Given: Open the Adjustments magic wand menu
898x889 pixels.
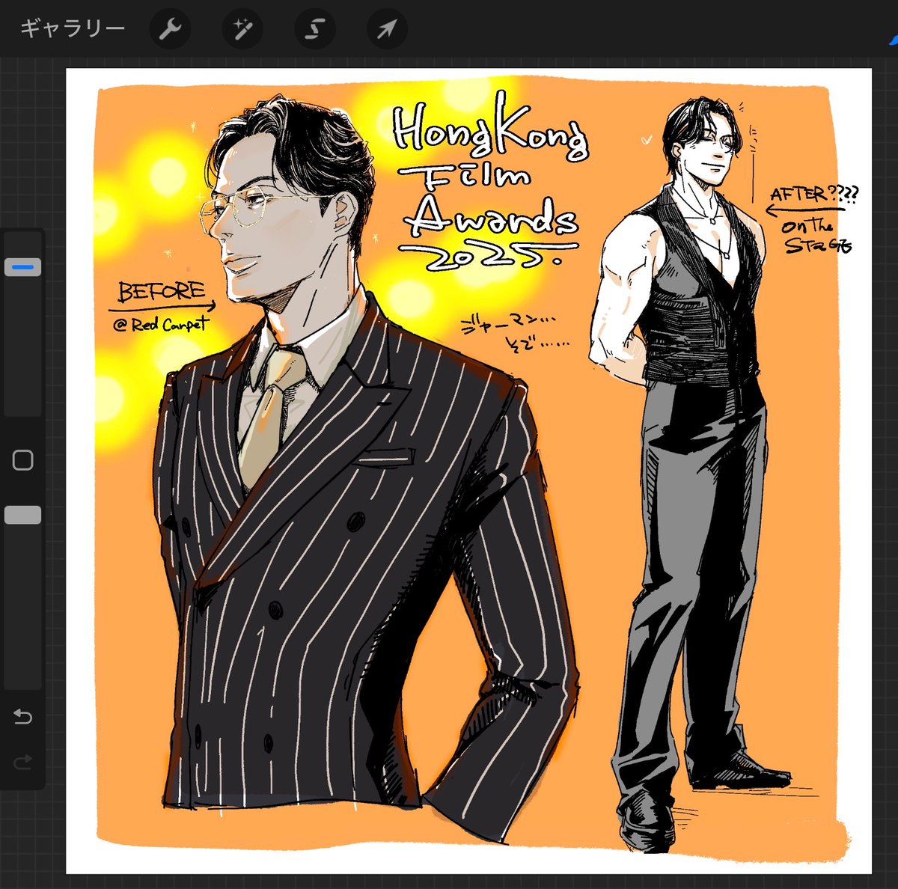Looking at the screenshot, I should [x=242, y=29].
